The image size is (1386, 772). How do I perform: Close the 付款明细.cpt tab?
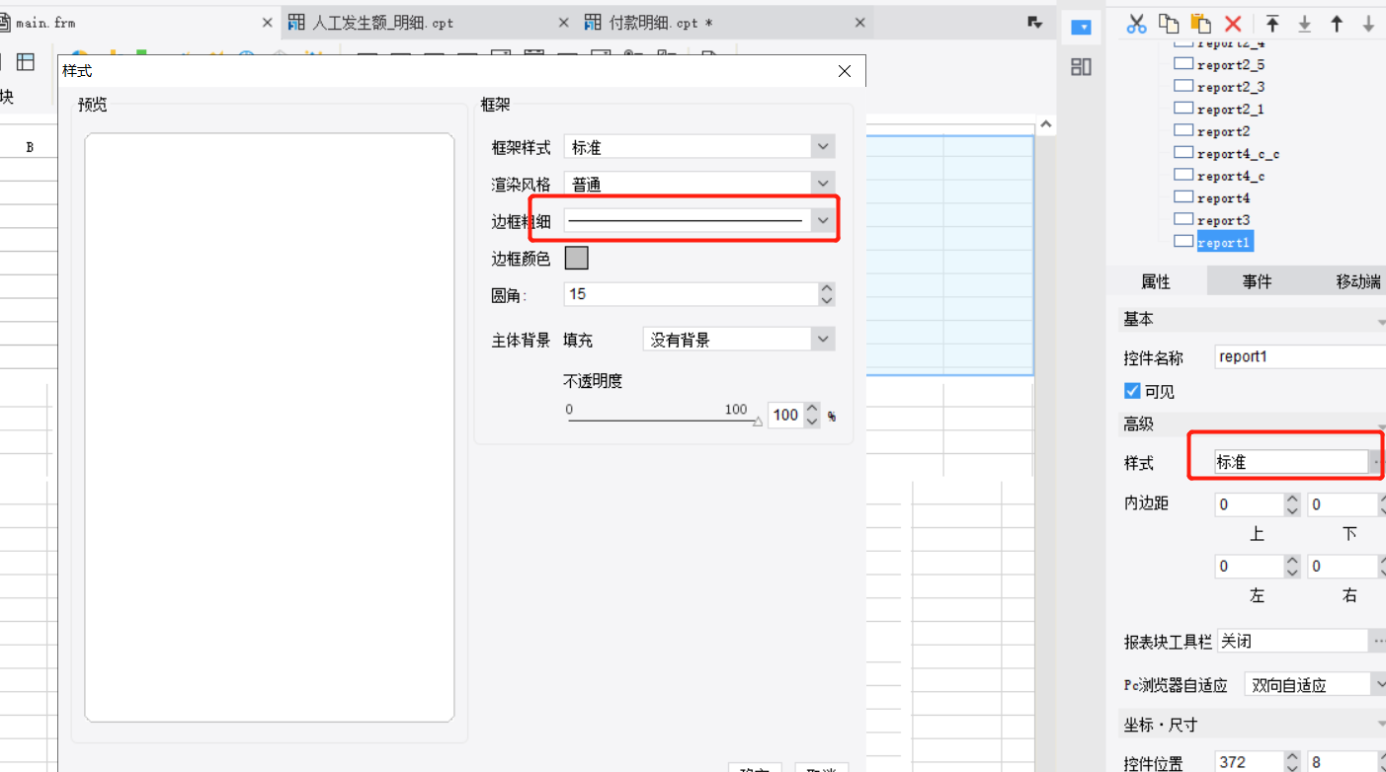(x=860, y=22)
